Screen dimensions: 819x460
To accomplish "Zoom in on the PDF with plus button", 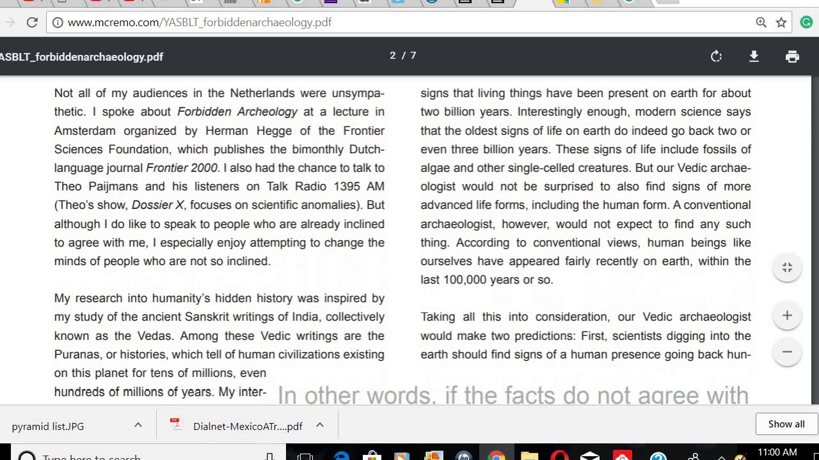I will tap(787, 316).
